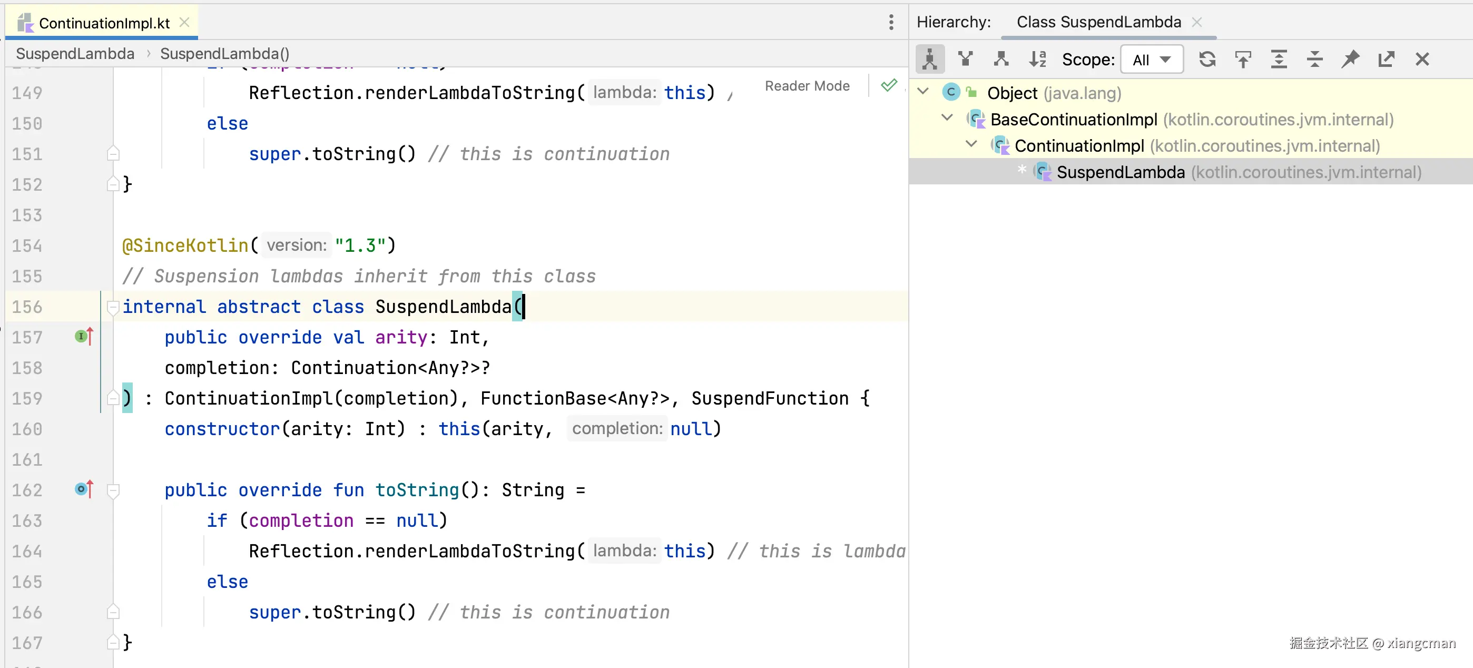The image size is (1473, 668).
Task: Collapse all hierarchy nodes
Action: [x=1314, y=60]
